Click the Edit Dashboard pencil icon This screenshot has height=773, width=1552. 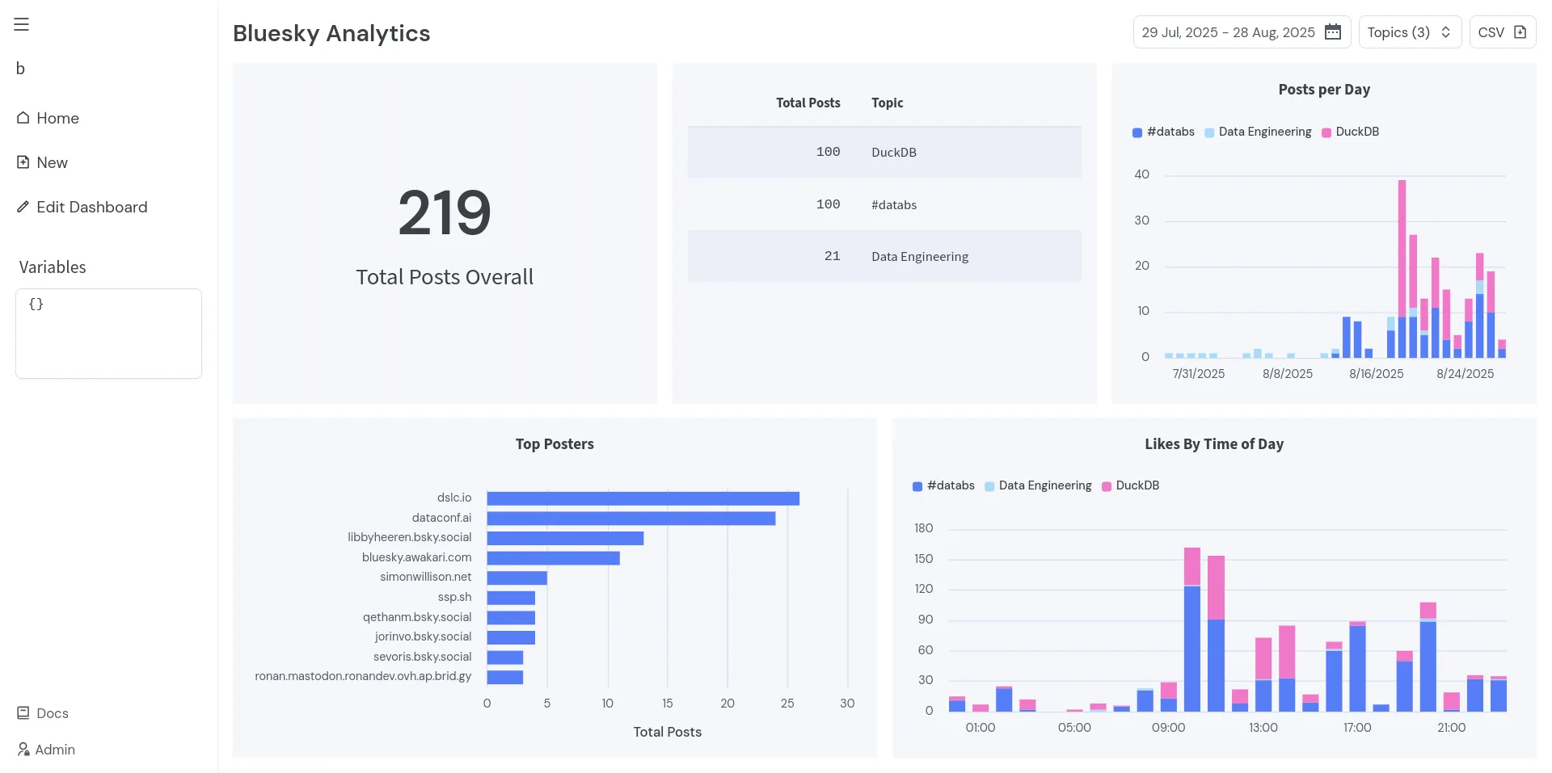click(x=23, y=207)
